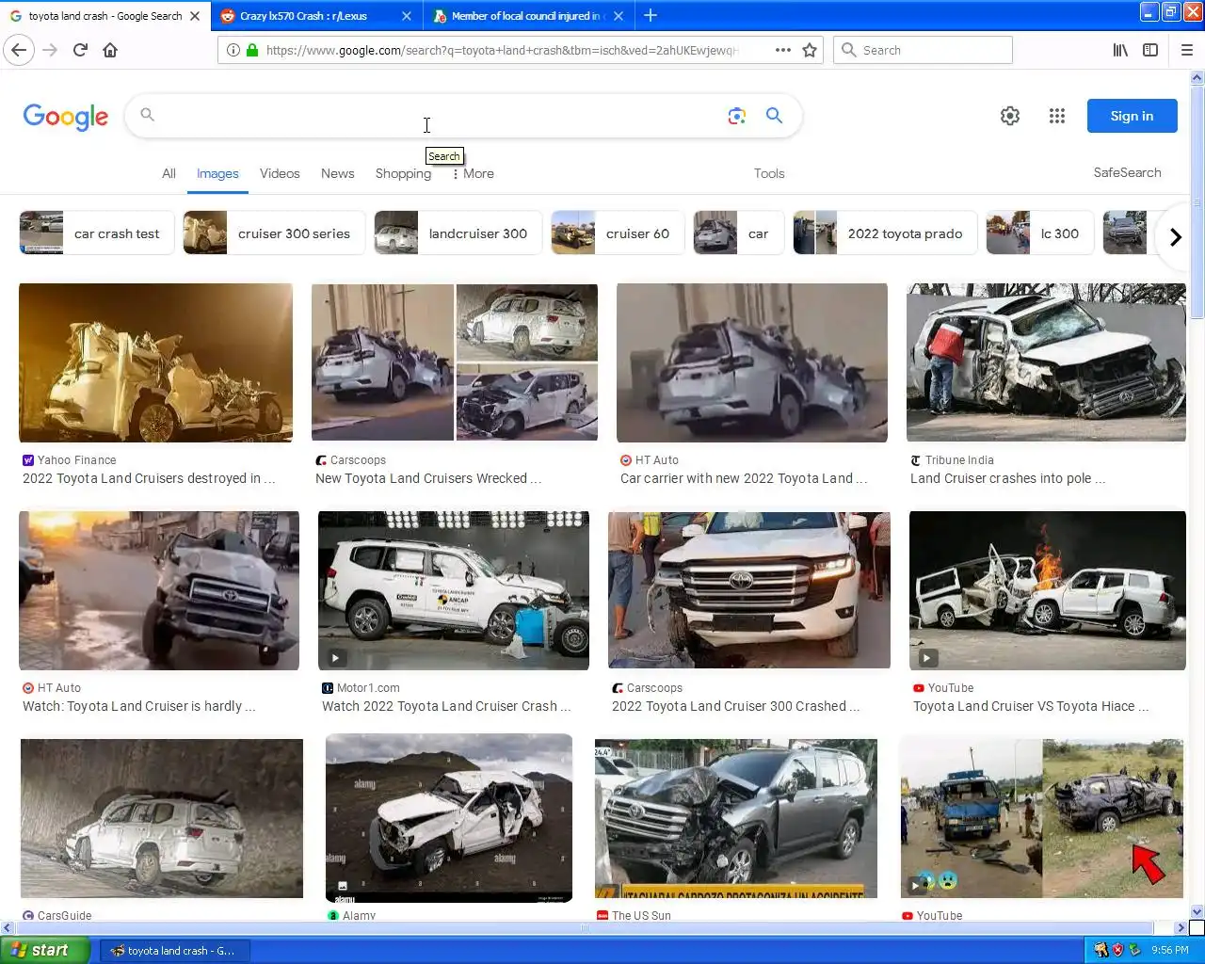Open the Tools filter options
Viewport: 1205px width, 964px height.
[x=769, y=173]
